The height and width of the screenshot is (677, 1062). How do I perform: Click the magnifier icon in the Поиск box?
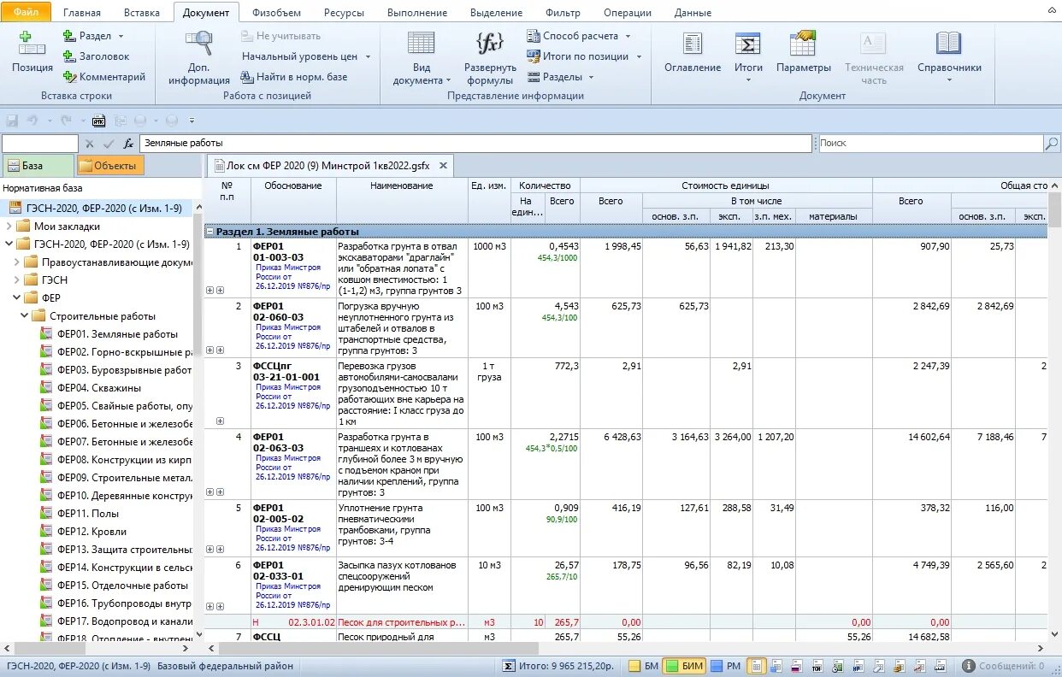(x=1052, y=144)
